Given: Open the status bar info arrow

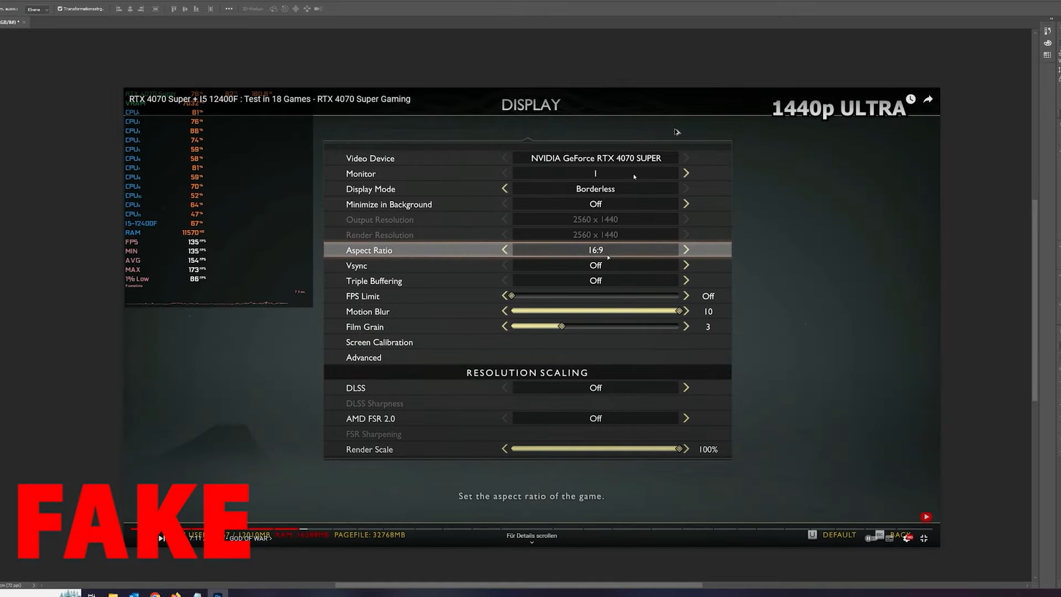Looking at the screenshot, I should [34, 585].
